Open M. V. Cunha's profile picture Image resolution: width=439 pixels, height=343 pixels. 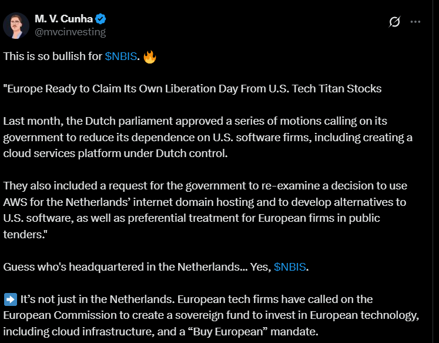coord(17,25)
